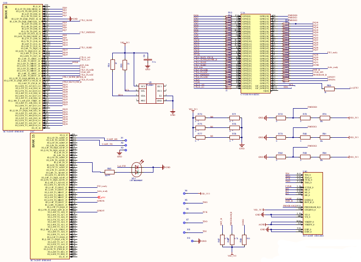Select resistor R84 in PMODE2 divider

(x=325, y=157)
